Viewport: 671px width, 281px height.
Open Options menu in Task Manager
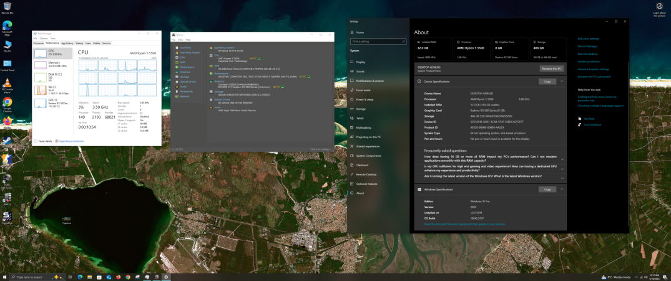pyautogui.click(x=44, y=39)
